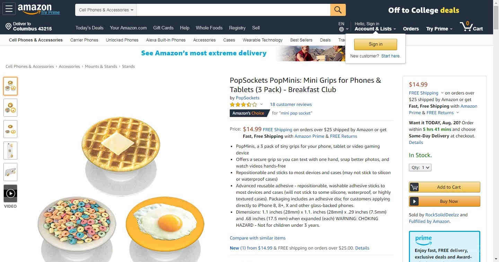The height and width of the screenshot is (262, 499).
Task: Click the Buy Now button
Action: coord(445,201)
